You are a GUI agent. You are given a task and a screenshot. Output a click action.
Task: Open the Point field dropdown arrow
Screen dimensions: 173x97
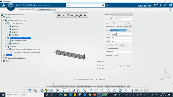coord(130,30)
